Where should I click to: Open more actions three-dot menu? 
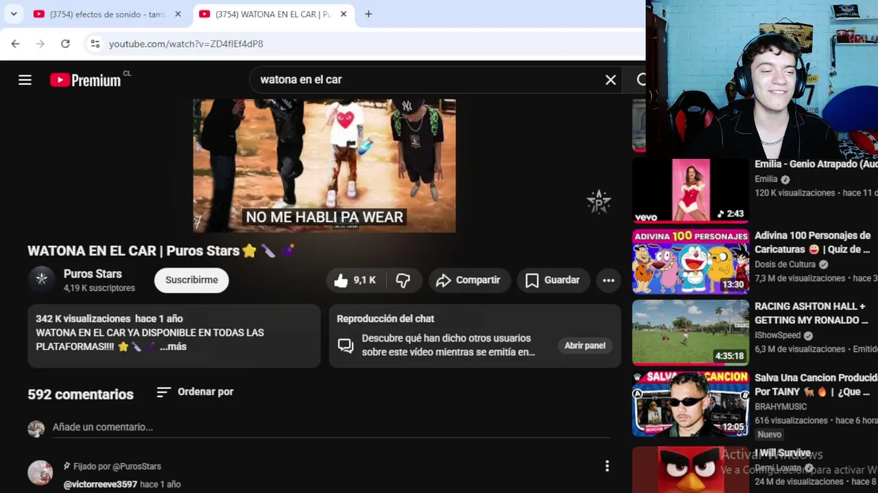tap(608, 280)
